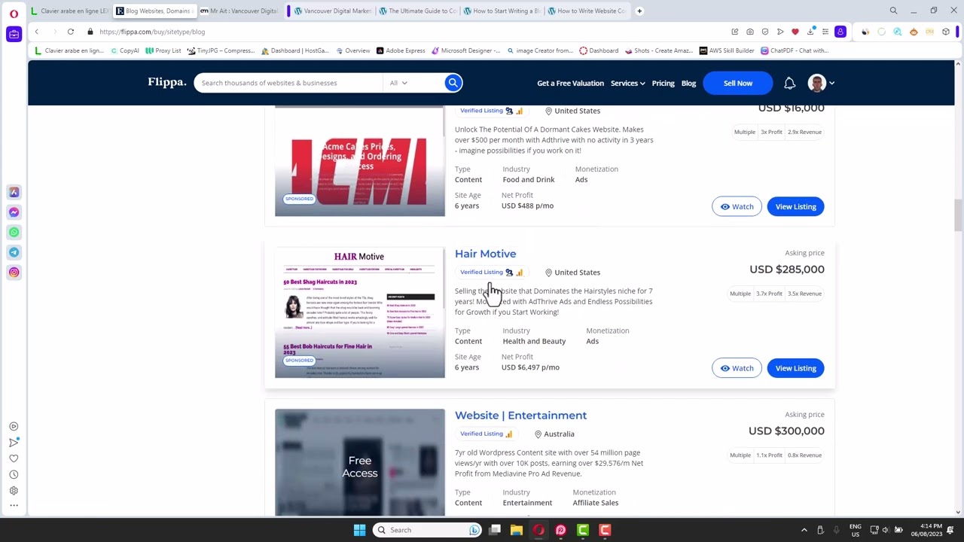Open WhatsApp in the Opera sidebar
Image resolution: width=964 pixels, height=542 pixels.
click(x=14, y=233)
